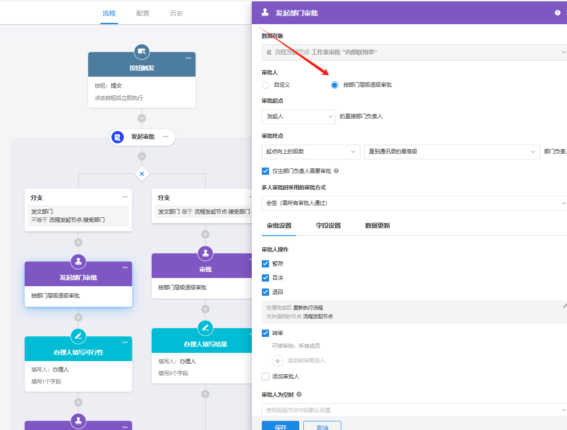The width and height of the screenshot is (567, 430).
Task: Click the info icon beside 审批人为空时
Action: (299, 394)
